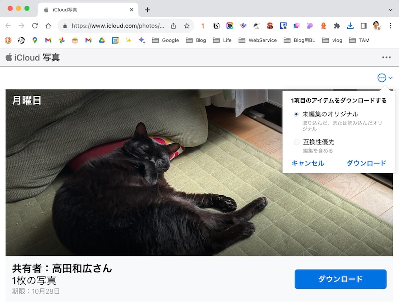Open the TAM bookmarks folder
This screenshot has height=307, width=399.
(x=359, y=40)
